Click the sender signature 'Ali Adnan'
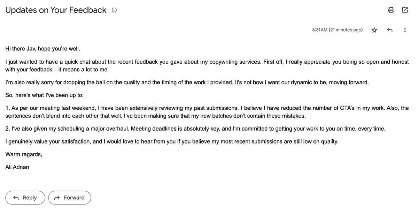Screen dimensions: 418x209 point(17,167)
